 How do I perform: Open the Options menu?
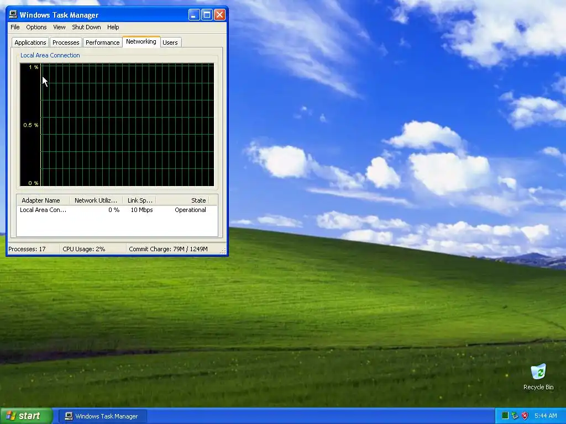(36, 27)
